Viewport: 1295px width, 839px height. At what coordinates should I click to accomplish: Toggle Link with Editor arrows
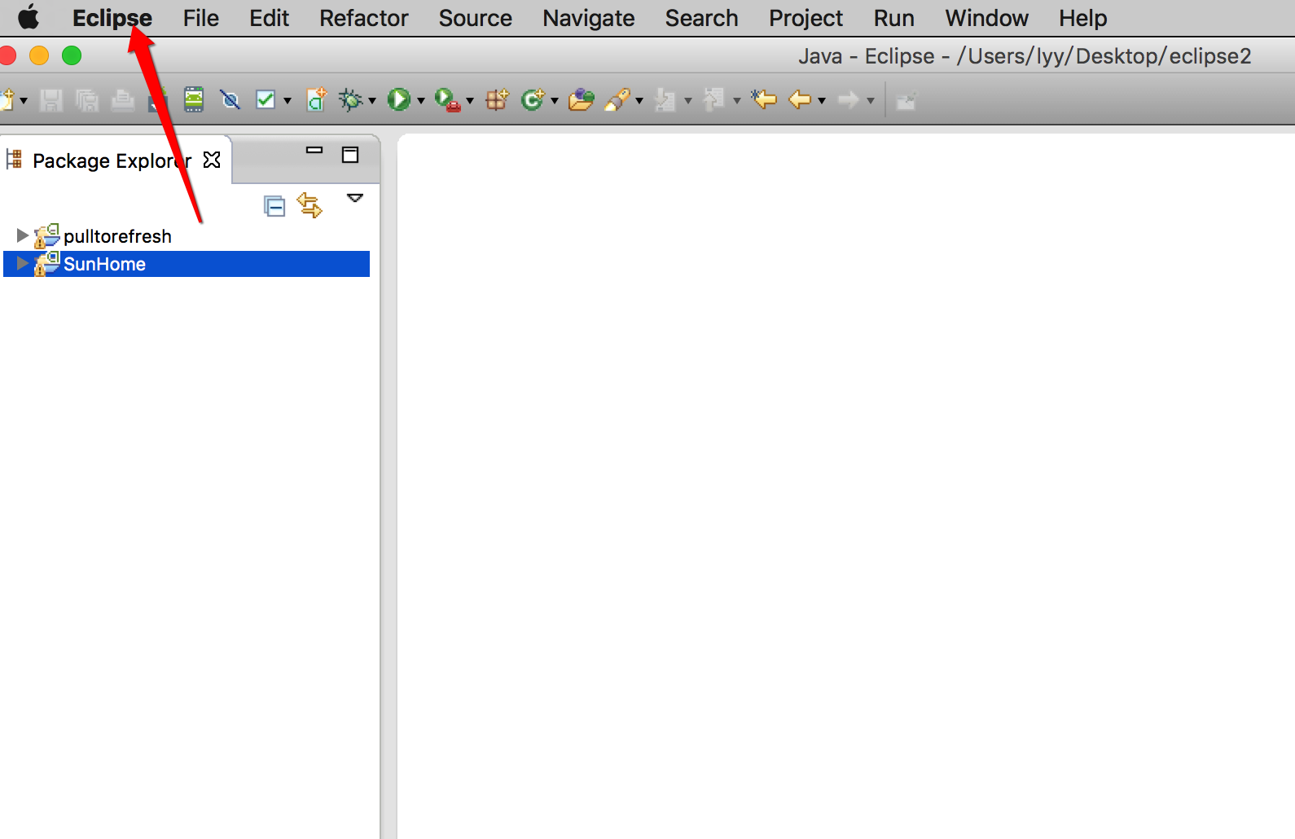click(x=309, y=205)
